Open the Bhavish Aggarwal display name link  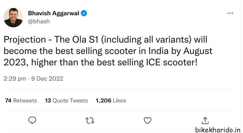(x=54, y=13)
